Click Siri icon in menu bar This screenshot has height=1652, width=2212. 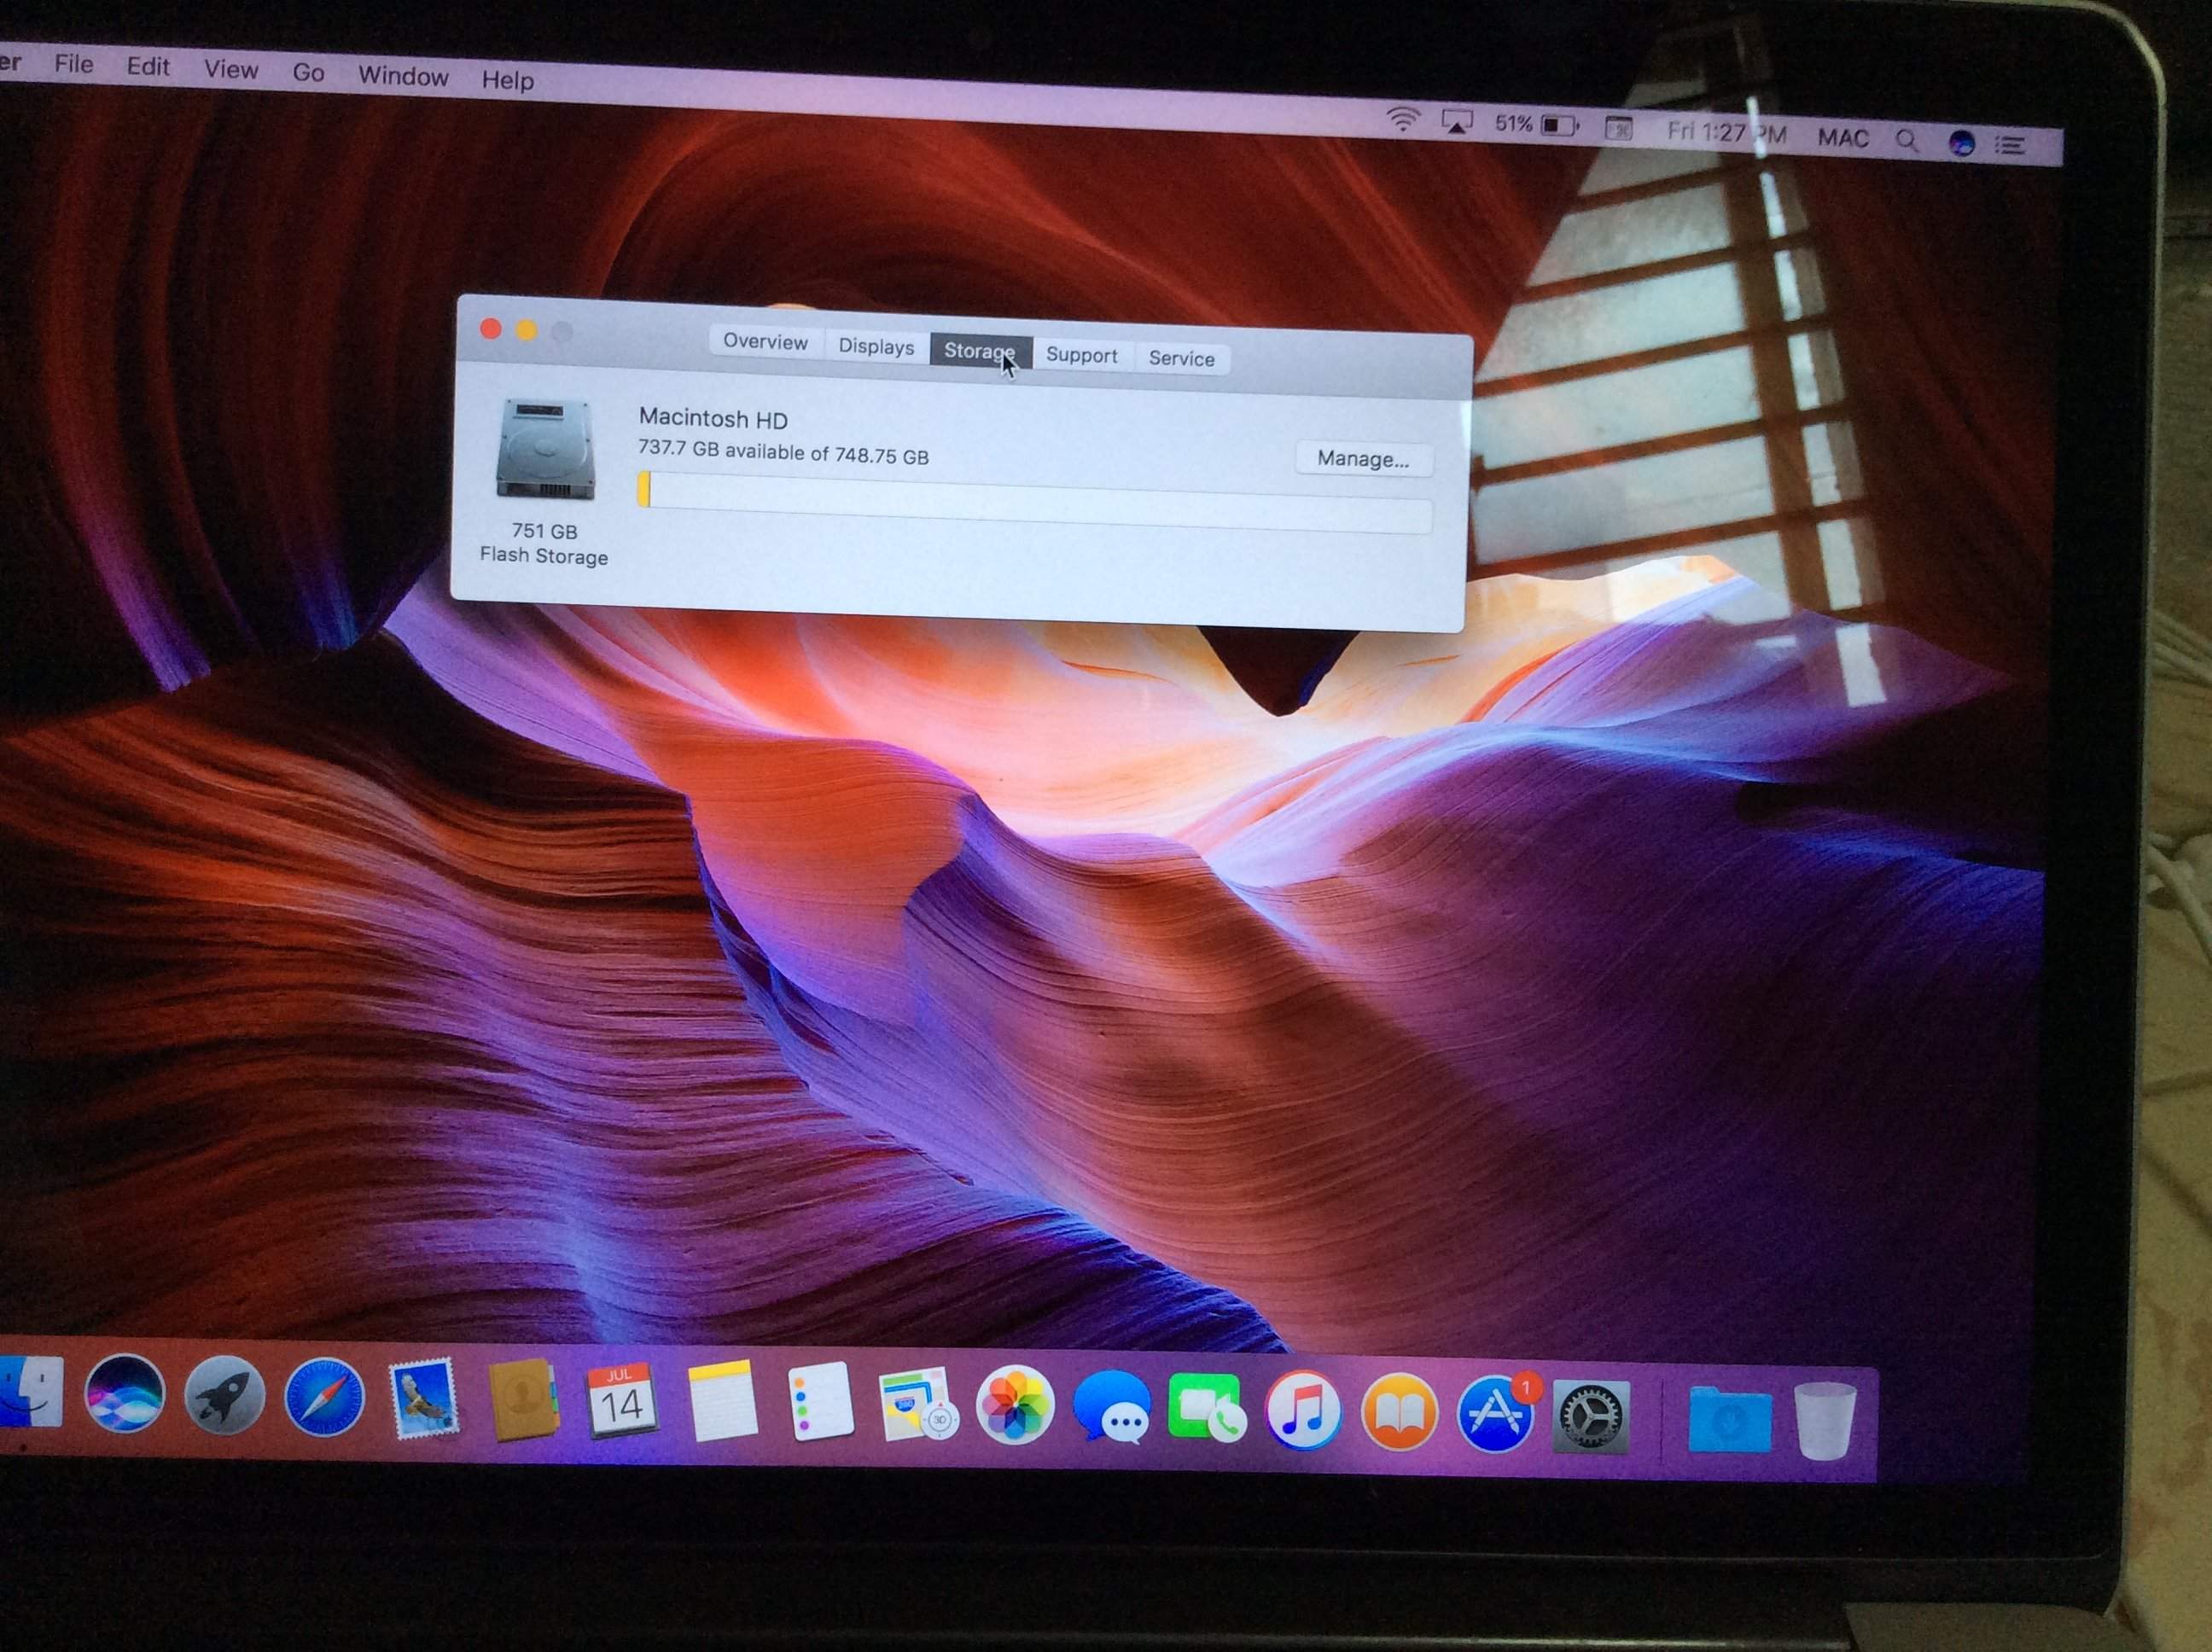pyautogui.click(x=1961, y=143)
